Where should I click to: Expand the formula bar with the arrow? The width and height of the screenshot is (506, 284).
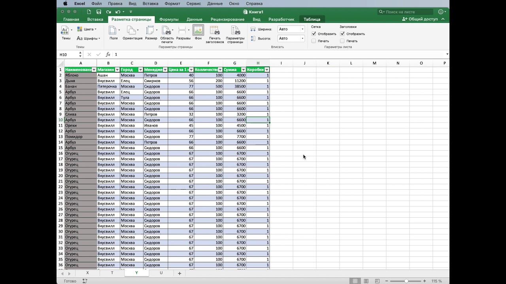(x=447, y=54)
